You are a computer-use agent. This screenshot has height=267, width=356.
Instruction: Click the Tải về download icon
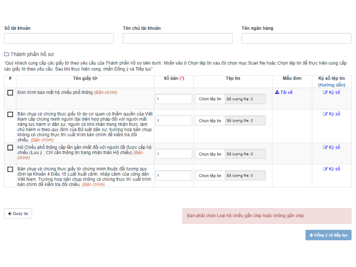(x=277, y=93)
